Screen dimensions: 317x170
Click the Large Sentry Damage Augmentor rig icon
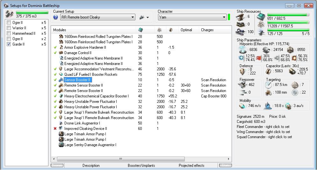(x=61, y=145)
